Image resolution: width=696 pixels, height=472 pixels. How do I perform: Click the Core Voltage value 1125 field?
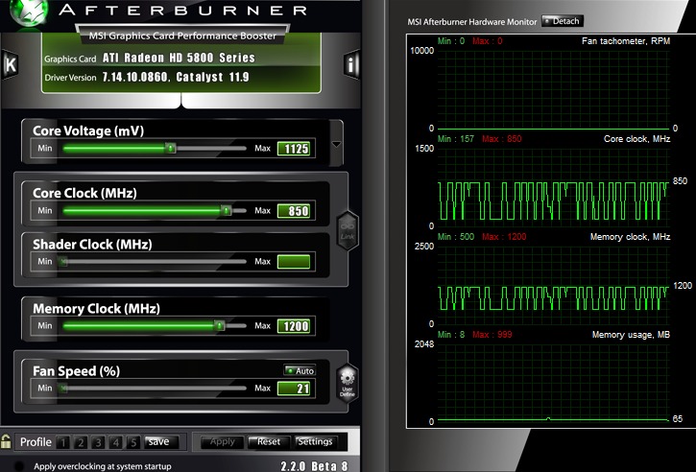coord(294,149)
